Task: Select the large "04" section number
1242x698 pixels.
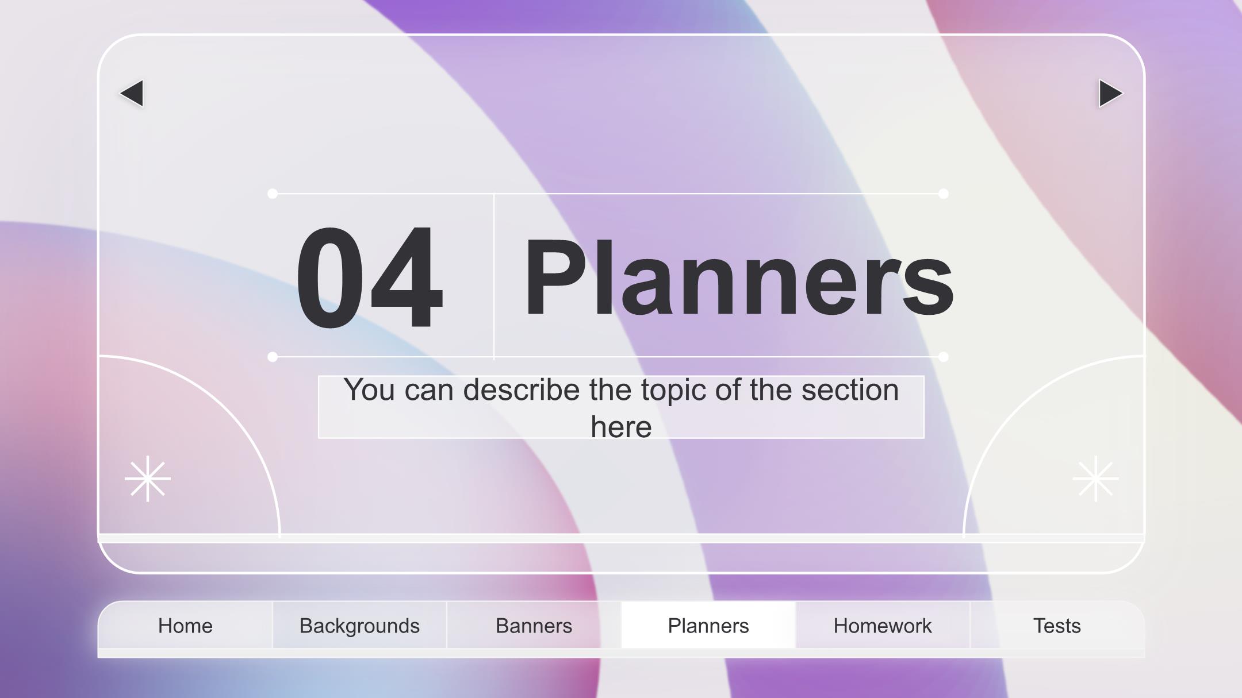Action: click(x=369, y=277)
